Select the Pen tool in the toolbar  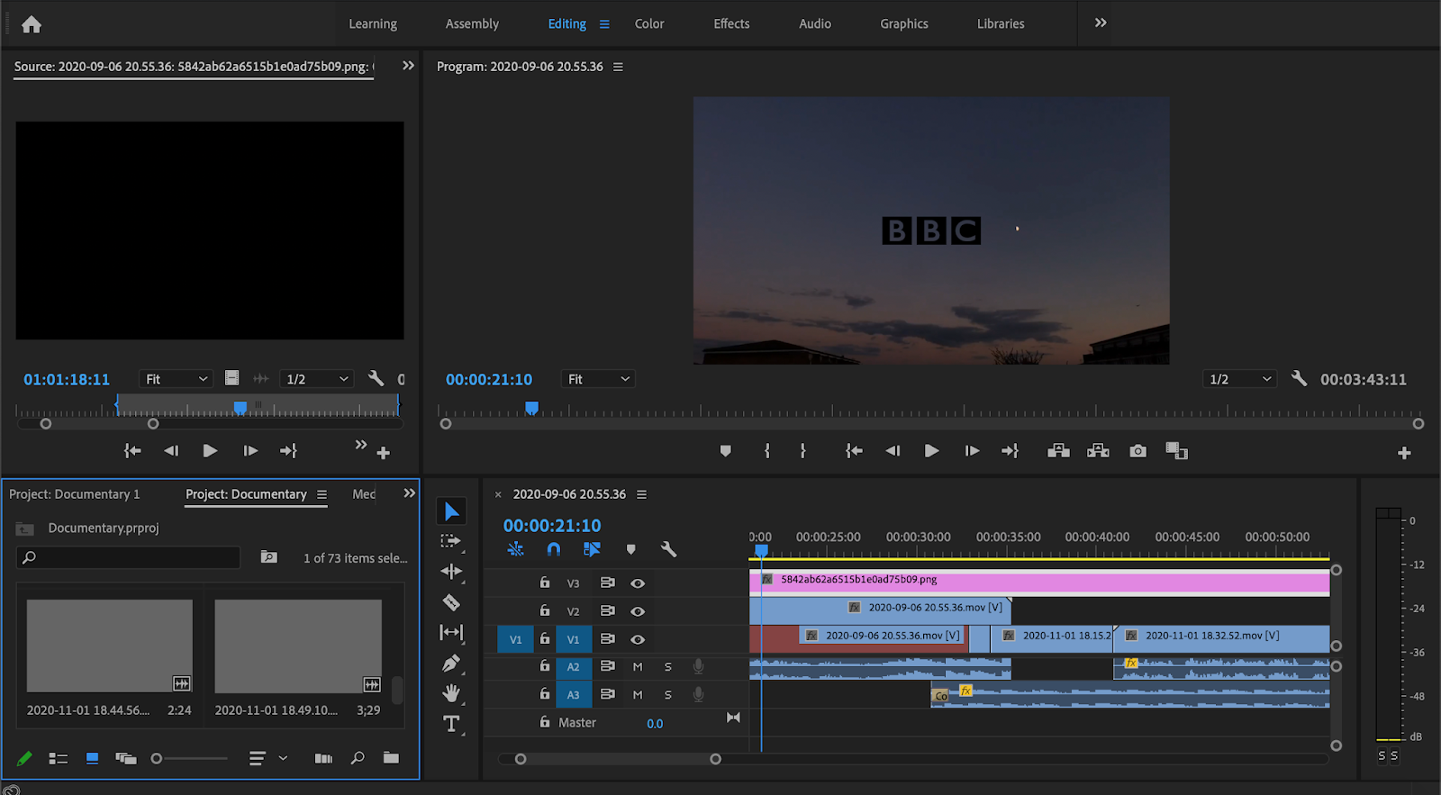pyautogui.click(x=451, y=664)
